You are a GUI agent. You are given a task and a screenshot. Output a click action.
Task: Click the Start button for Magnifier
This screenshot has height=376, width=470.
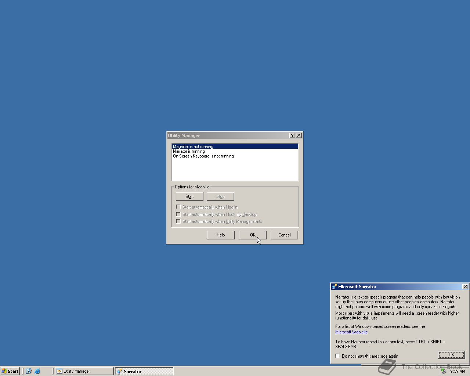coord(189,196)
